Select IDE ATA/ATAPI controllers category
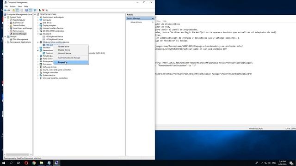Viewport: 296px width, 166px height. [x=53, y=31]
